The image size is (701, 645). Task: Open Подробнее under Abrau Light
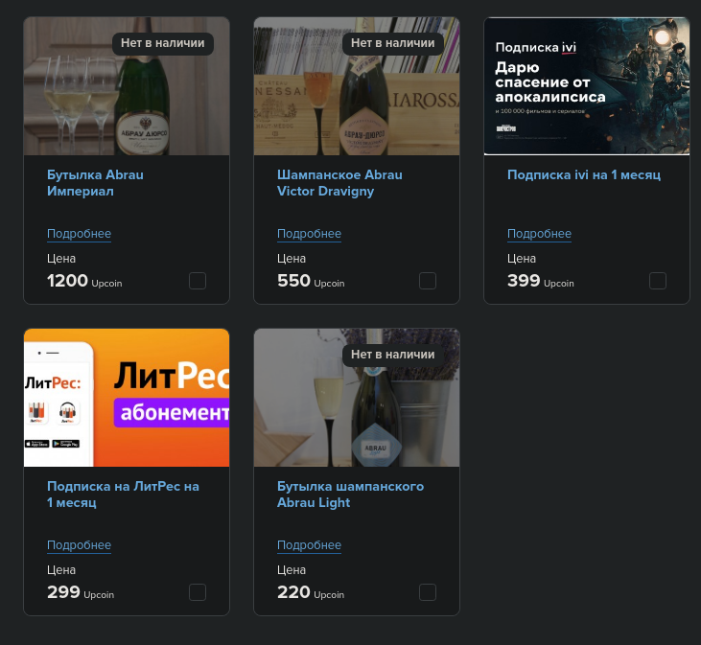click(x=310, y=545)
